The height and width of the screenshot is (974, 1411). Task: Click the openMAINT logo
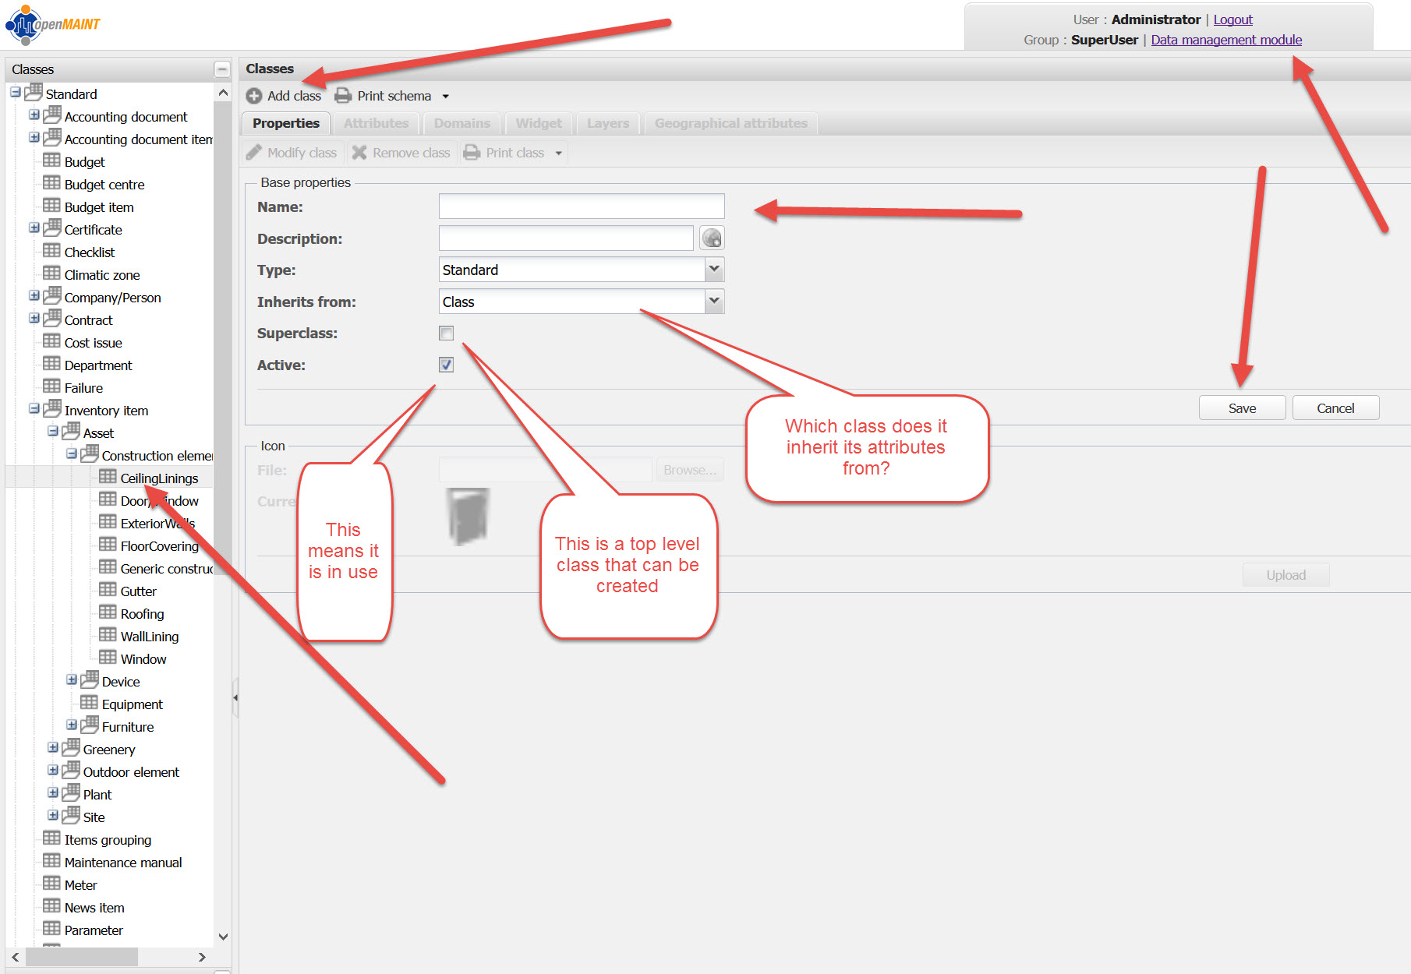tap(53, 24)
